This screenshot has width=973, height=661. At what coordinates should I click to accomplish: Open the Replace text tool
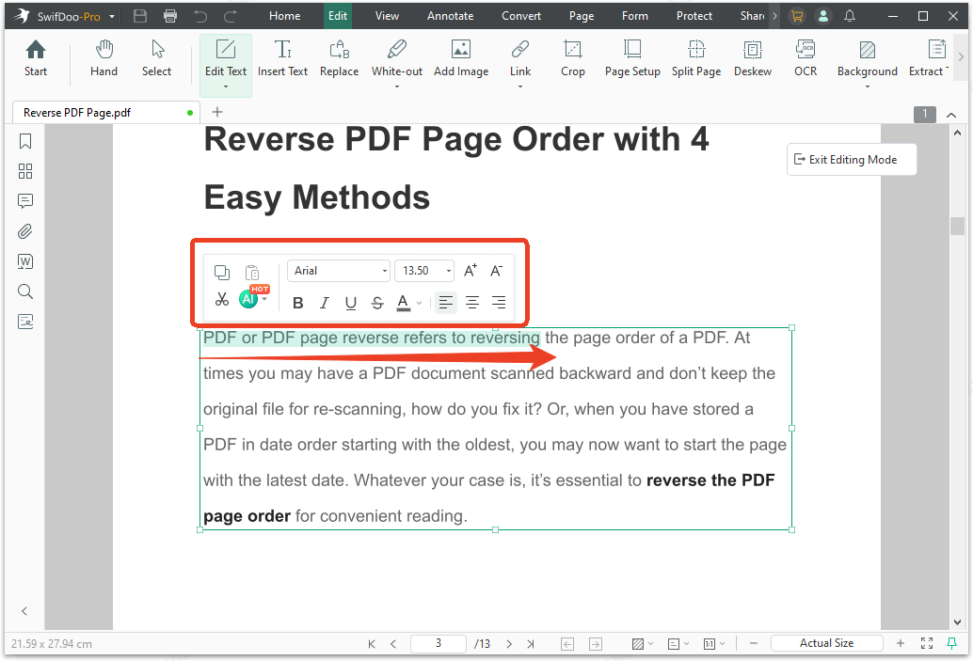click(339, 59)
